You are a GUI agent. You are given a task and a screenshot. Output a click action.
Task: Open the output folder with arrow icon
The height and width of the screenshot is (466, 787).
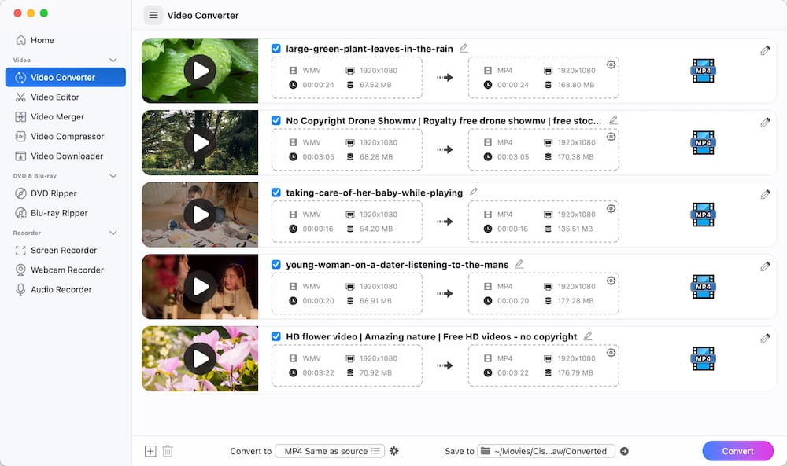624,451
